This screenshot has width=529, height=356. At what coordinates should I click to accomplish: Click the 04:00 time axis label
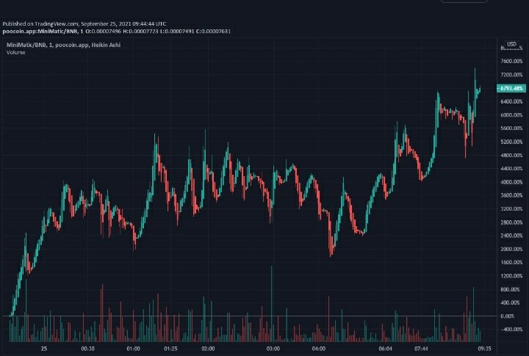319,349
